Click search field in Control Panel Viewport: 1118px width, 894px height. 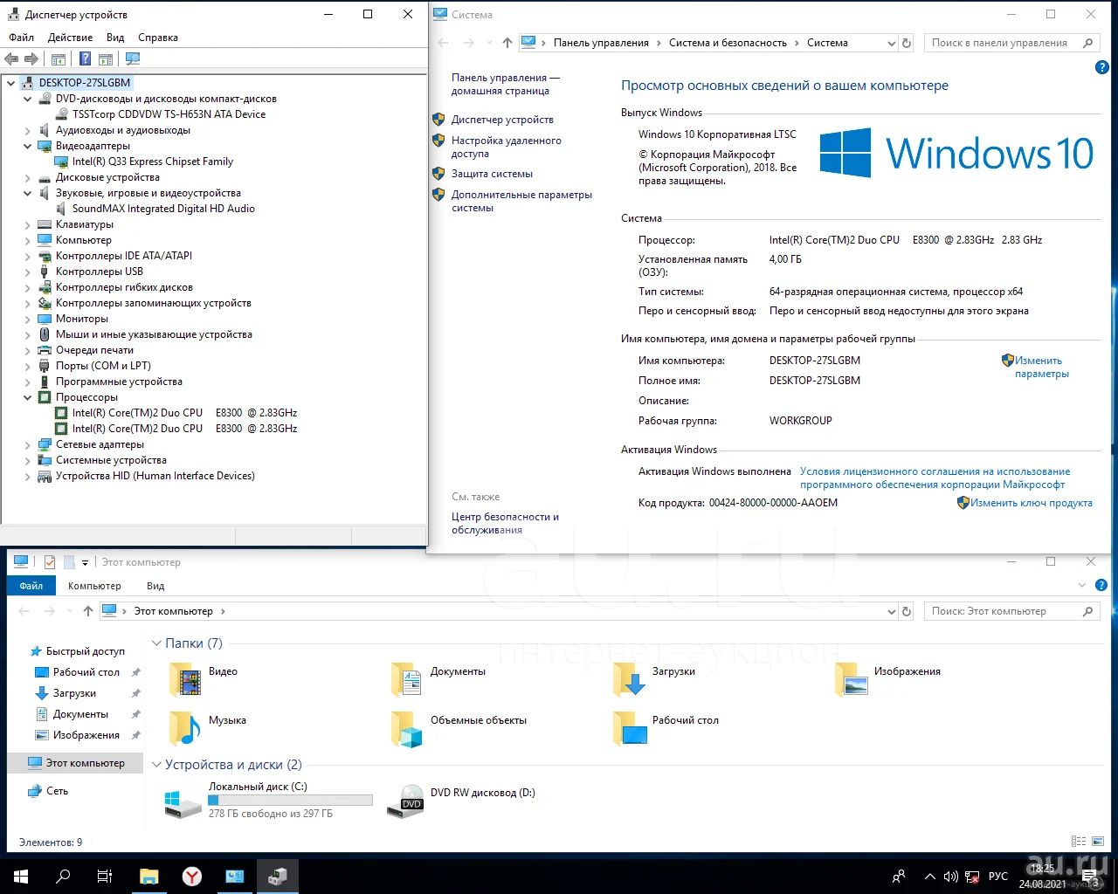1011,43
